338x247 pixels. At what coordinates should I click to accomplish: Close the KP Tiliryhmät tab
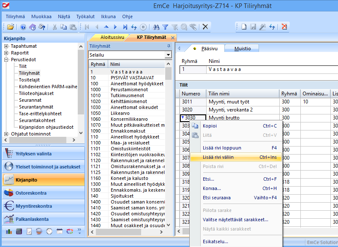(173, 38)
